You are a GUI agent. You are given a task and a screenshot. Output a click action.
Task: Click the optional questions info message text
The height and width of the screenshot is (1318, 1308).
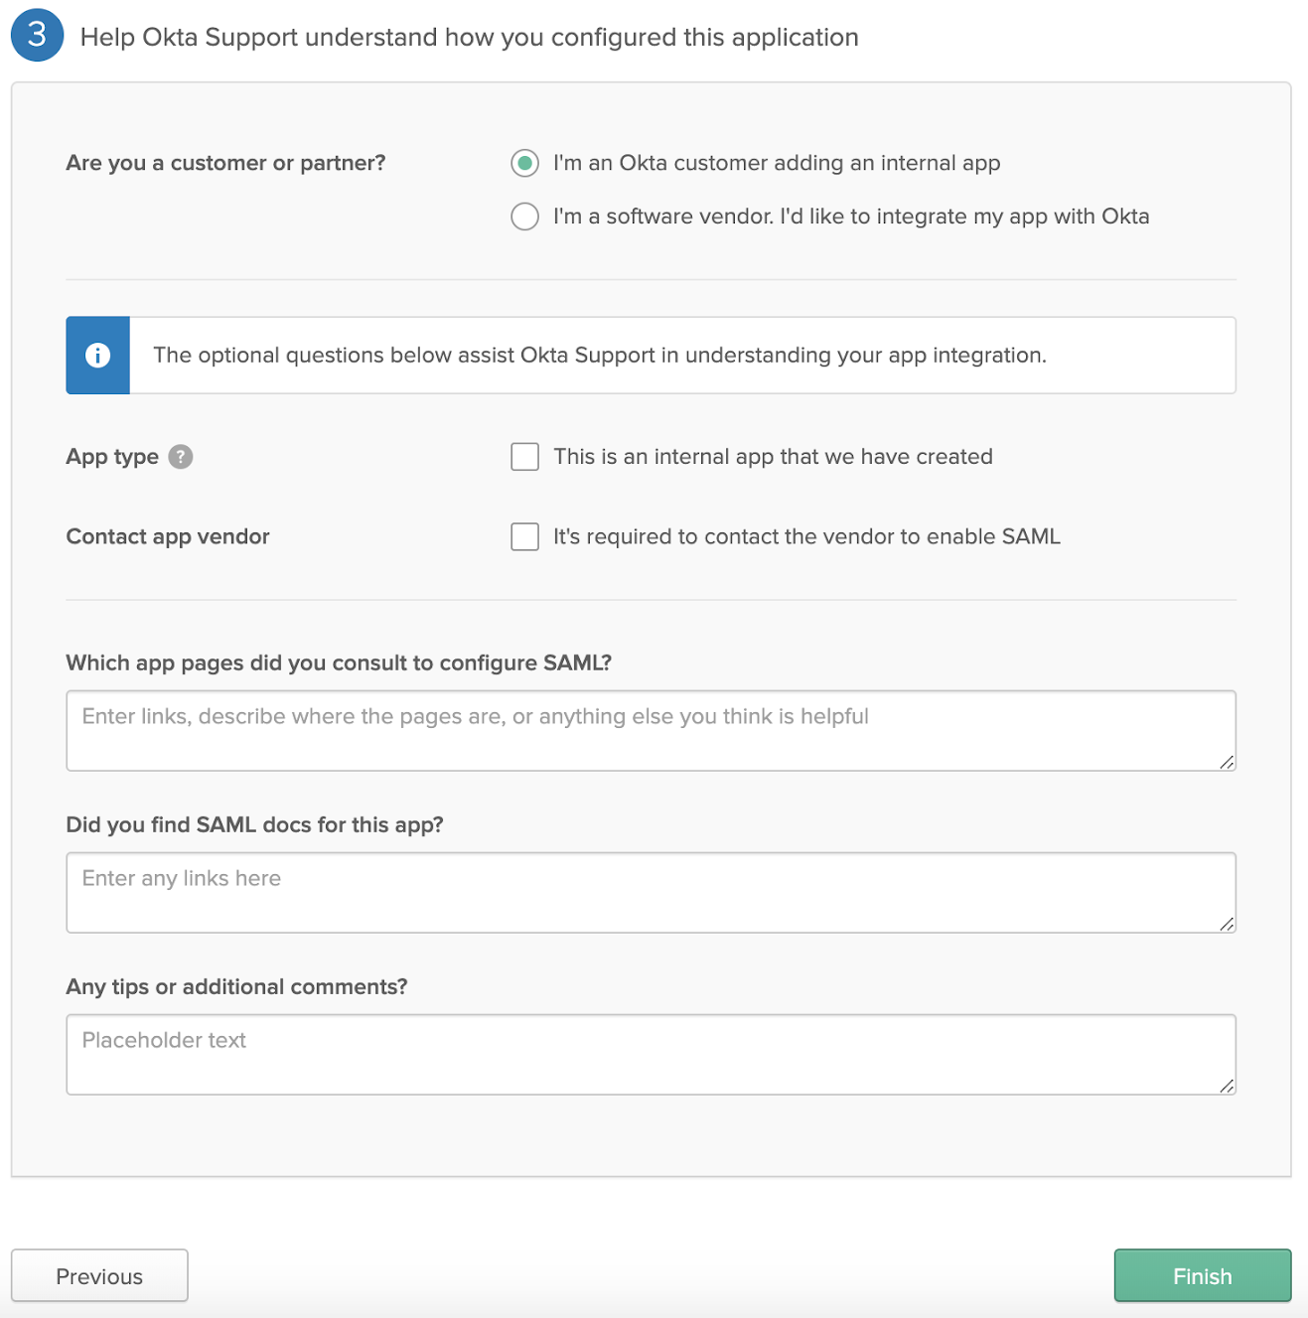(599, 356)
